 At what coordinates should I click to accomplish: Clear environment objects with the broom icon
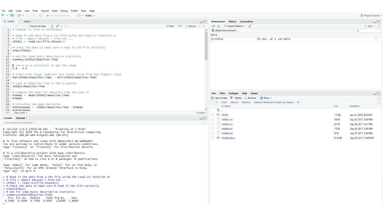[x=250, y=26]
